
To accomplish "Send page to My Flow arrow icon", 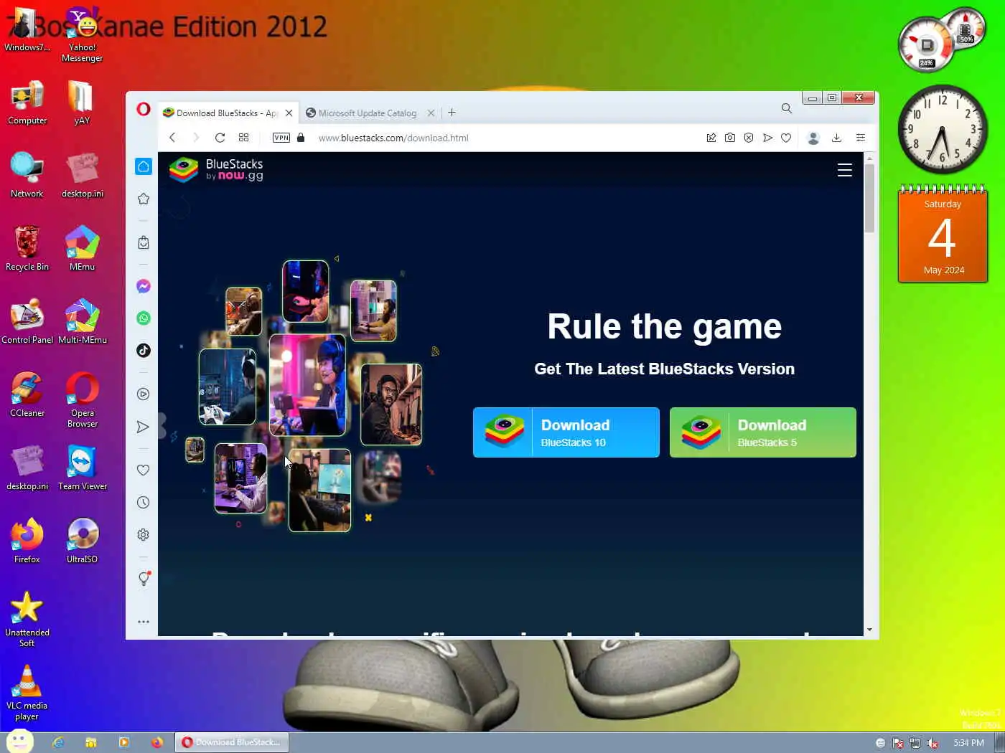I will coord(767,138).
